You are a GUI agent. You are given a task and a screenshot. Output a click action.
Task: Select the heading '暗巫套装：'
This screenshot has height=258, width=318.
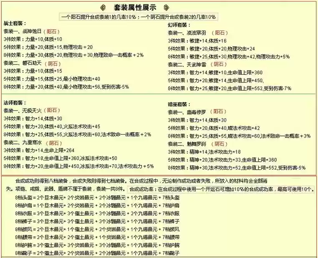tap(179, 104)
